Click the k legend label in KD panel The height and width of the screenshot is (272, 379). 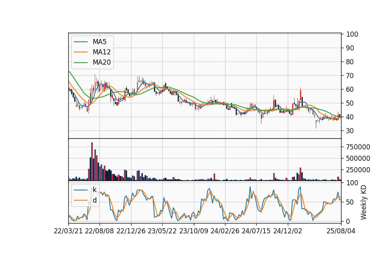94,190
